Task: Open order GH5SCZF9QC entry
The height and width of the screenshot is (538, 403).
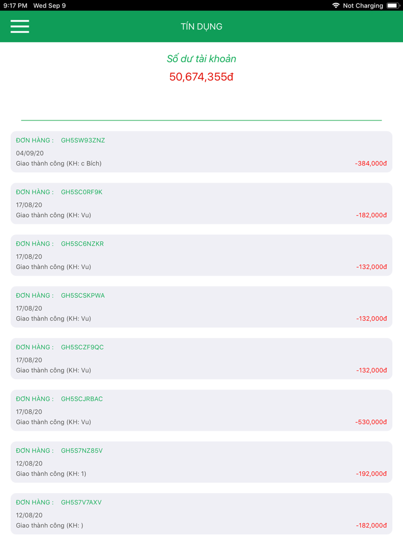Action: click(201, 359)
